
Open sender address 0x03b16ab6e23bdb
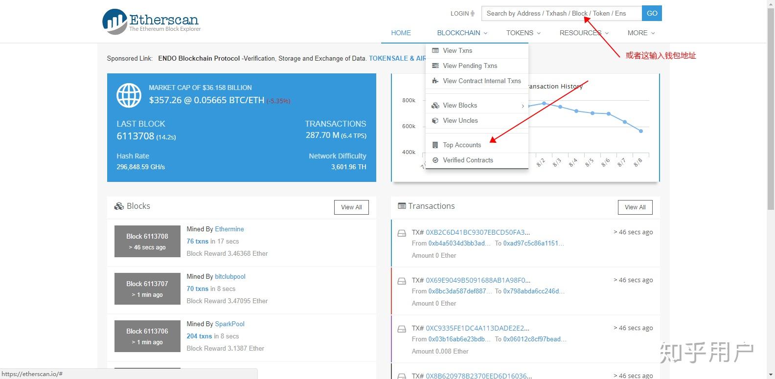click(x=459, y=339)
